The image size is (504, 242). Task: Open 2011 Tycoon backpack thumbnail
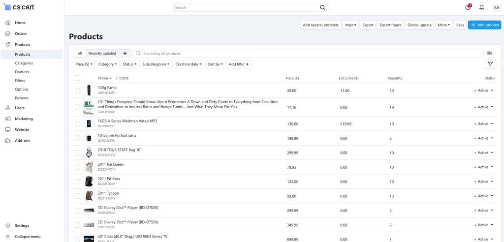(x=89, y=196)
